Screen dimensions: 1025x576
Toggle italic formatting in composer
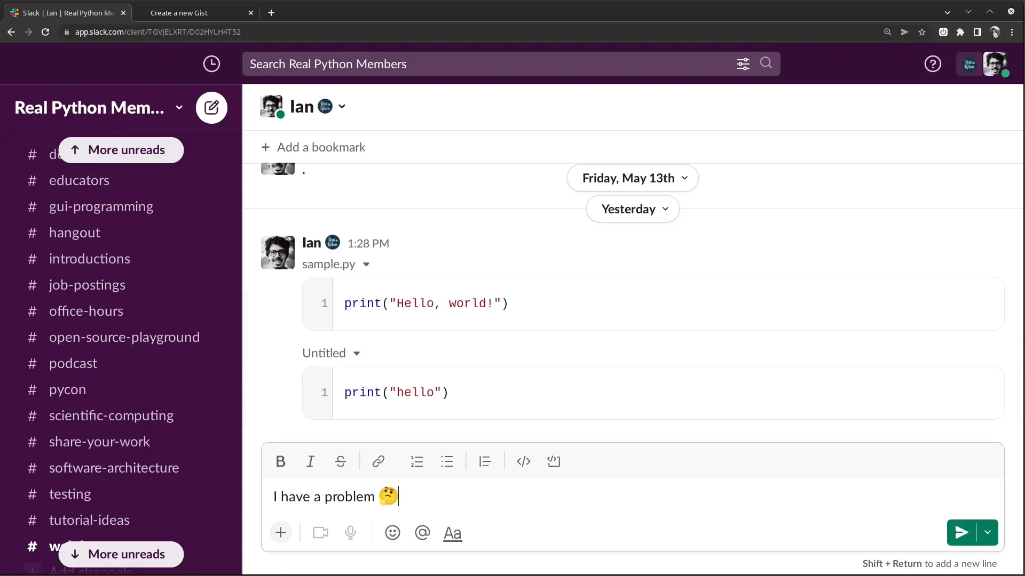pyautogui.click(x=310, y=461)
